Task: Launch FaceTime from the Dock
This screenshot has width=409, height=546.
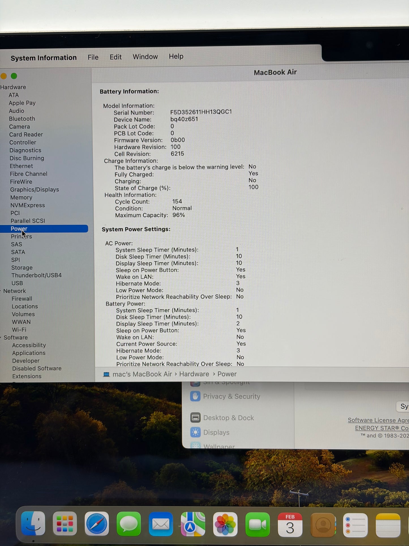Action: (x=258, y=524)
